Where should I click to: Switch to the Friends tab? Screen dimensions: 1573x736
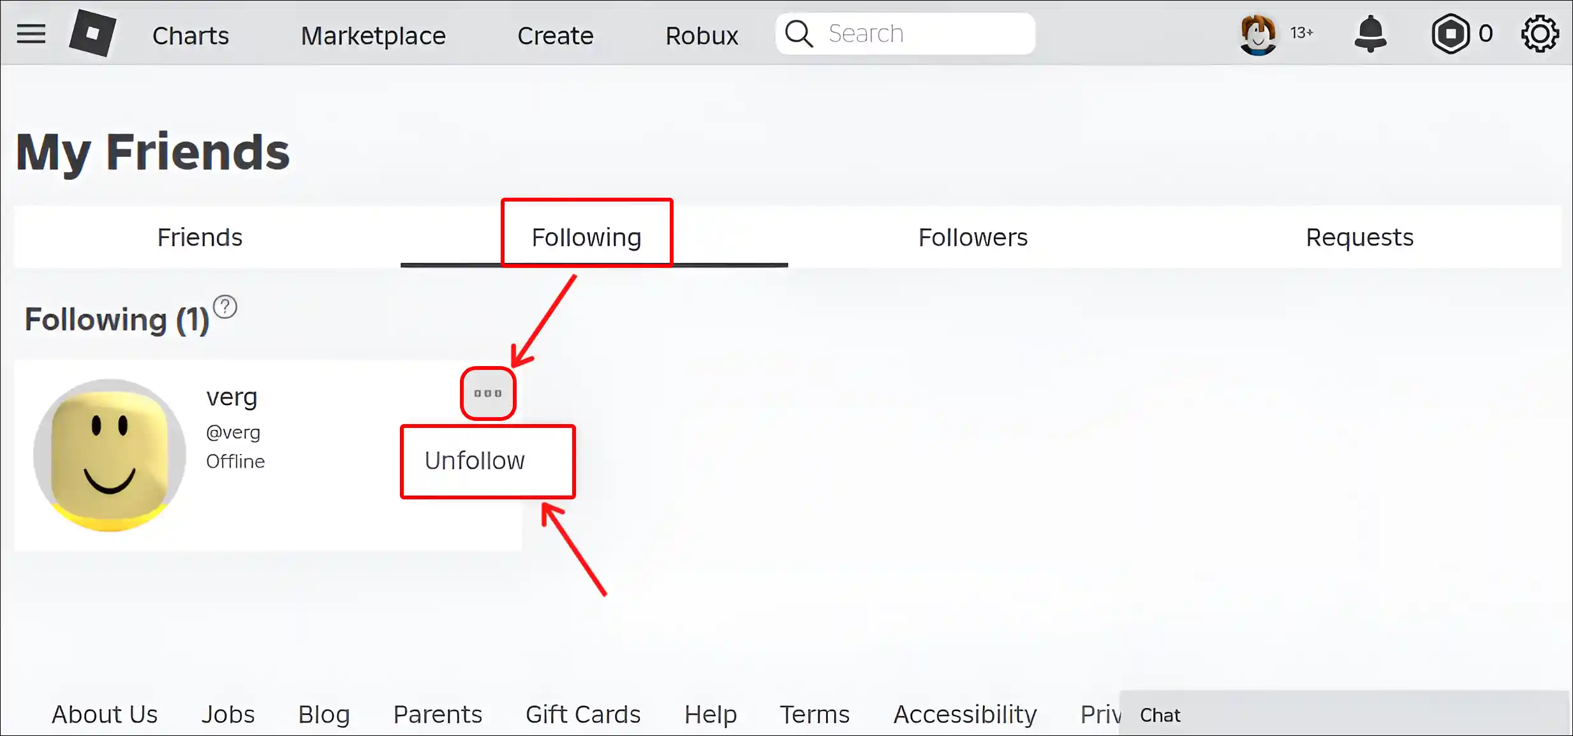200,237
